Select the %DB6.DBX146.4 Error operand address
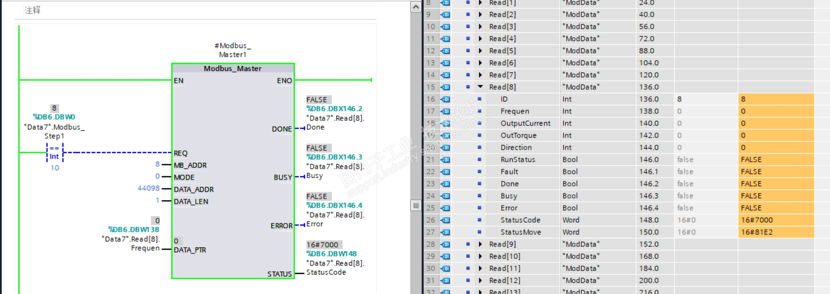830x294 pixels. (x=334, y=205)
